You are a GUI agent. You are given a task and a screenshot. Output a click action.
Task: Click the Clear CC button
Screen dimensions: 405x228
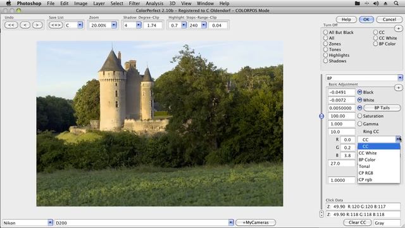(357, 222)
